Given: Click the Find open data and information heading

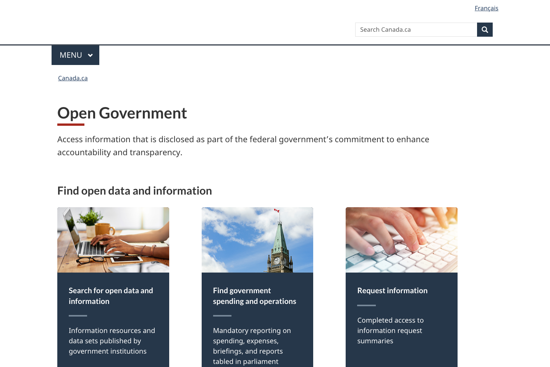Looking at the screenshot, I should [x=134, y=190].
